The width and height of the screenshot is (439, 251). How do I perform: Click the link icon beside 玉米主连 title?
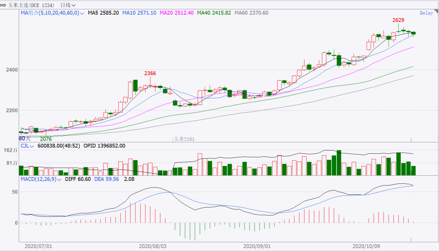coord(3,5)
